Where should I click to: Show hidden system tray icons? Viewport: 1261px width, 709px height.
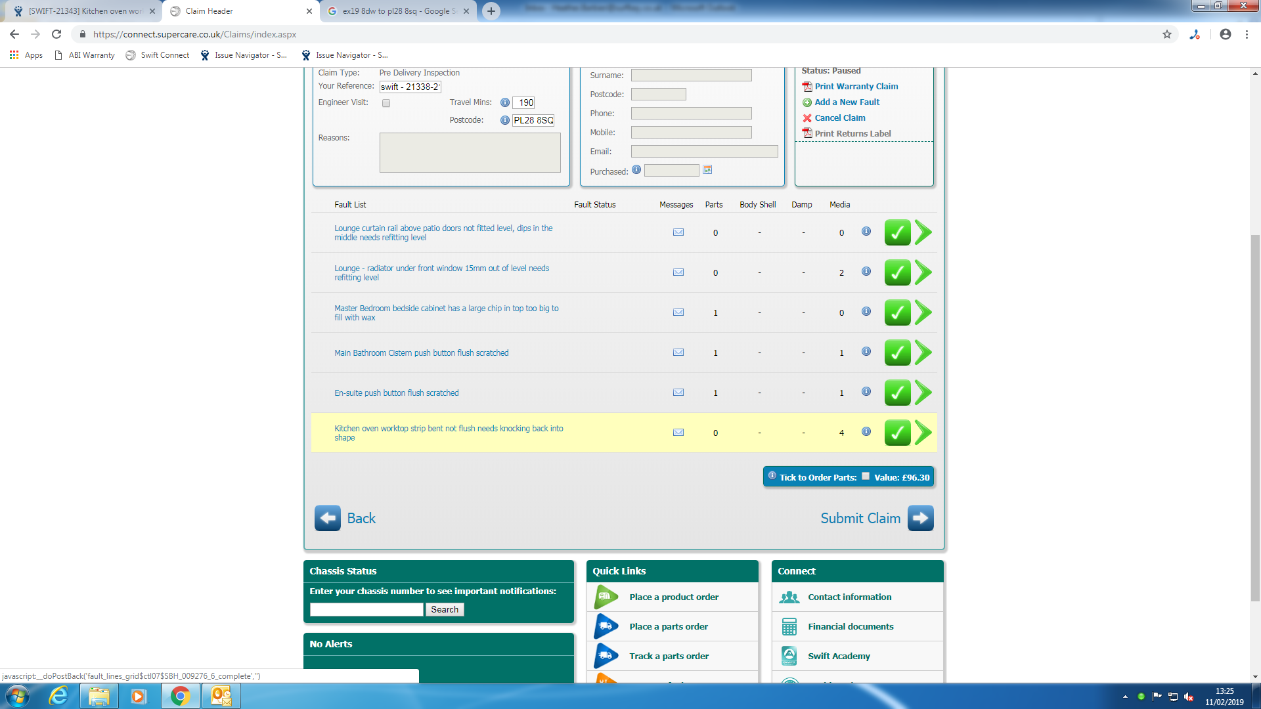pyautogui.click(x=1125, y=697)
